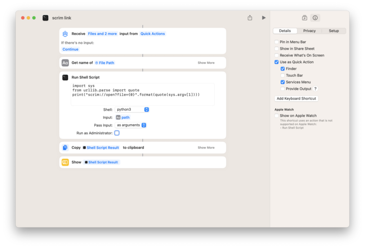Expand Show More on Get name action

tap(206, 63)
